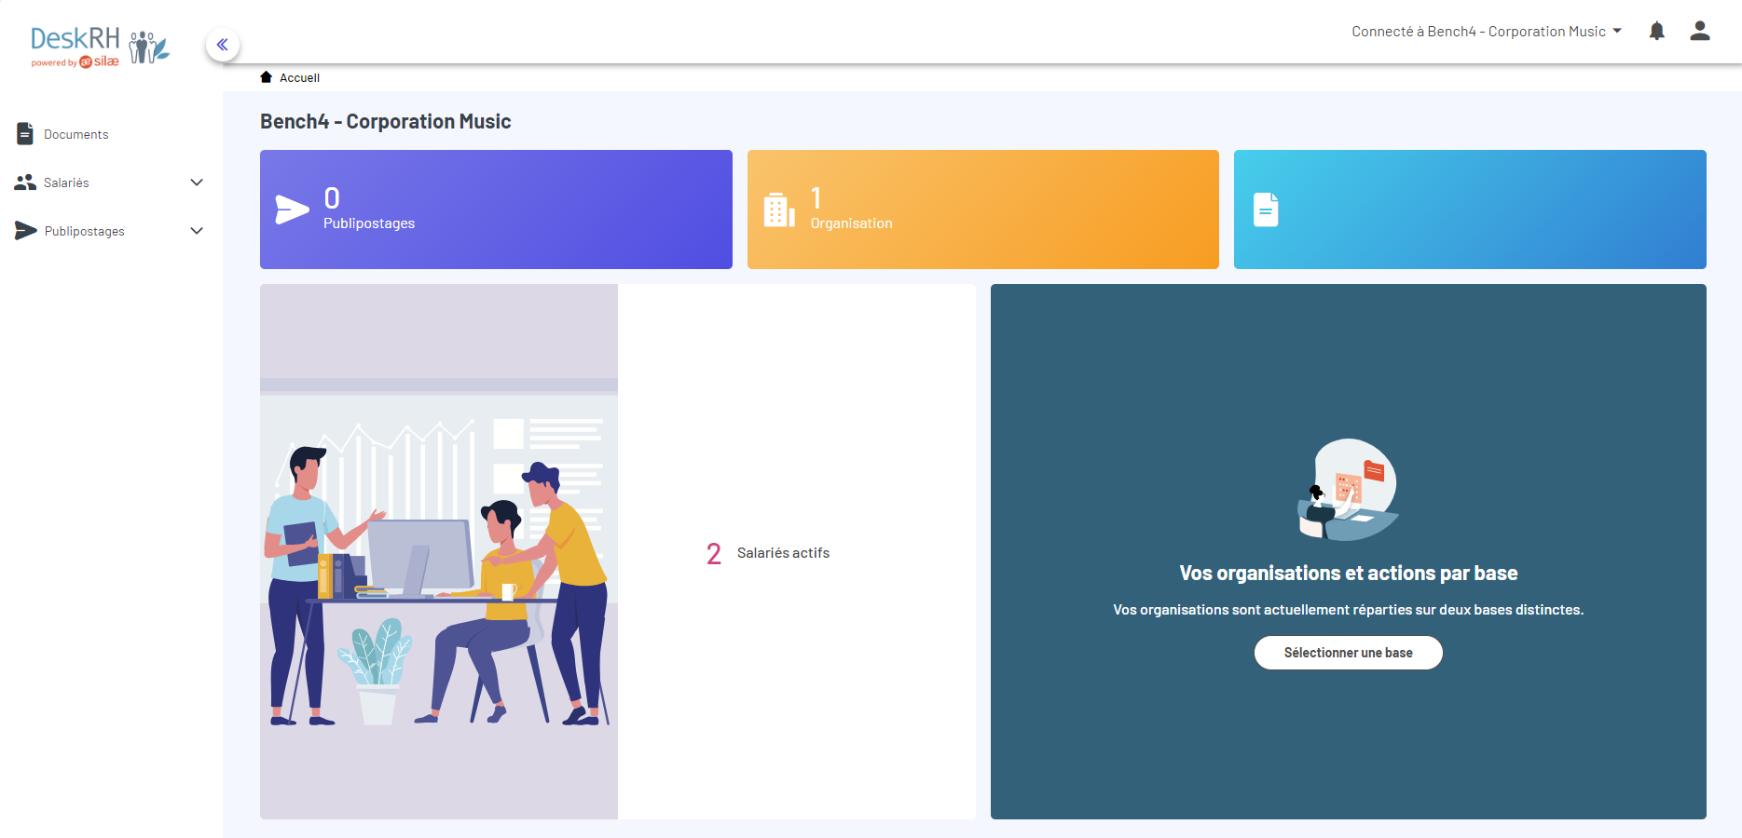Viewport: 1742px width, 838px height.
Task: Click the document icon on blue card
Action: [x=1265, y=210]
